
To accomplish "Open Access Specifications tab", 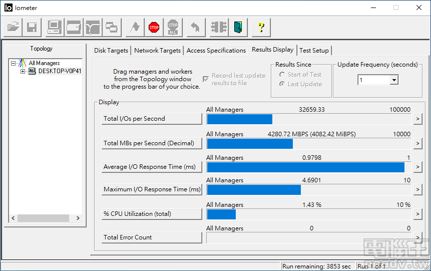I will [216, 51].
